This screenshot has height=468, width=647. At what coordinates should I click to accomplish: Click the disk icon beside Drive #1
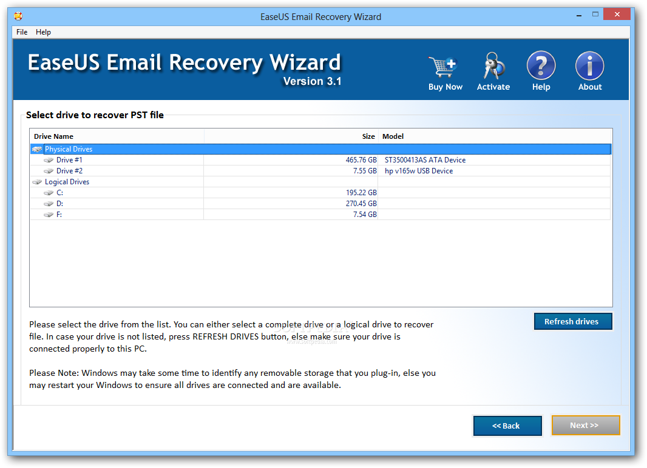[x=49, y=160]
